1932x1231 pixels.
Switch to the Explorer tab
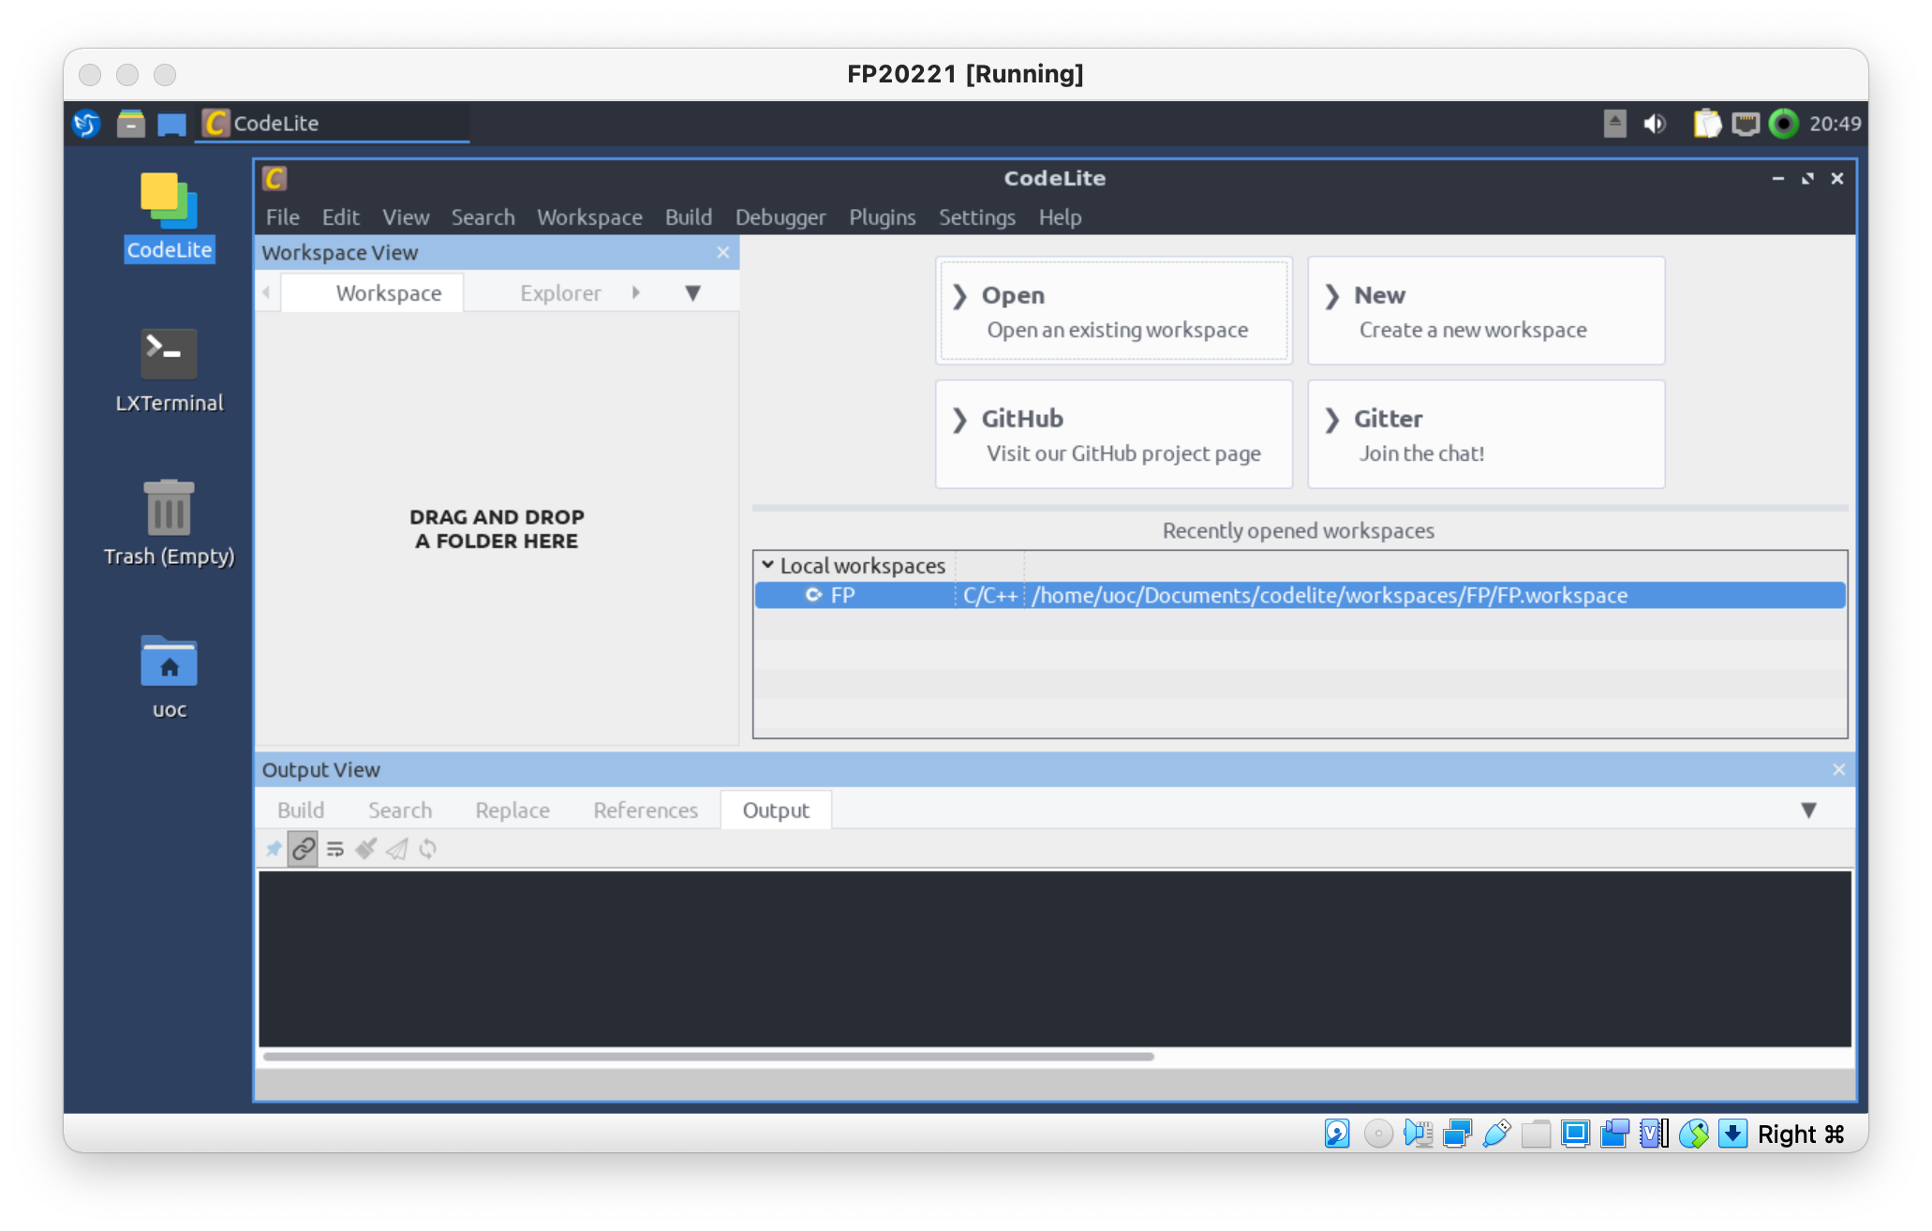560,293
